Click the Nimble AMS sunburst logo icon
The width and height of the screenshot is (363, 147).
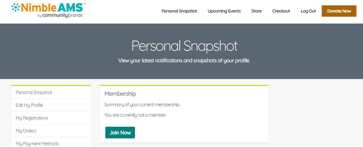[16, 7]
